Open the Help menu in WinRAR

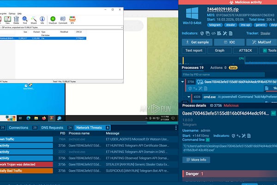[19, 13]
